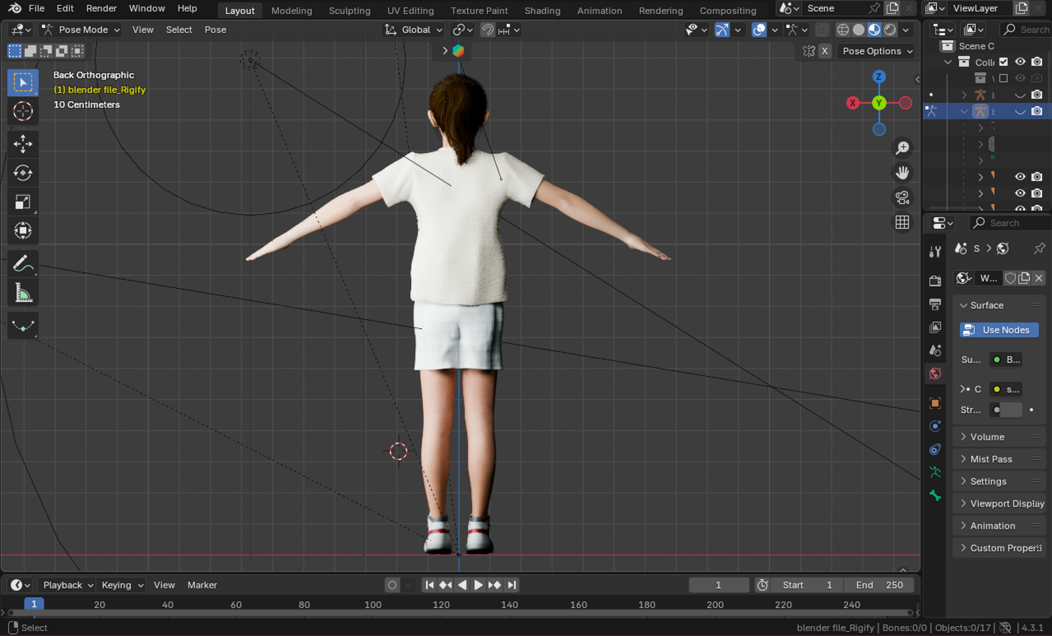Screen dimensions: 1052x636
Task: Toggle fake user shield on world datablock
Action: pyautogui.click(x=1010, y=278)
